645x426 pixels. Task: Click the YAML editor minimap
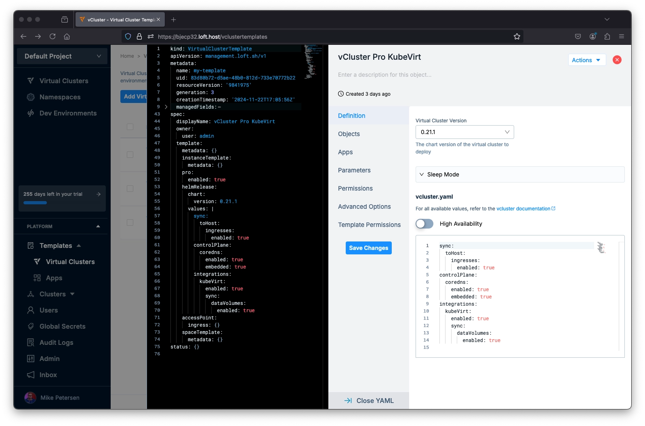pos(313,61)
